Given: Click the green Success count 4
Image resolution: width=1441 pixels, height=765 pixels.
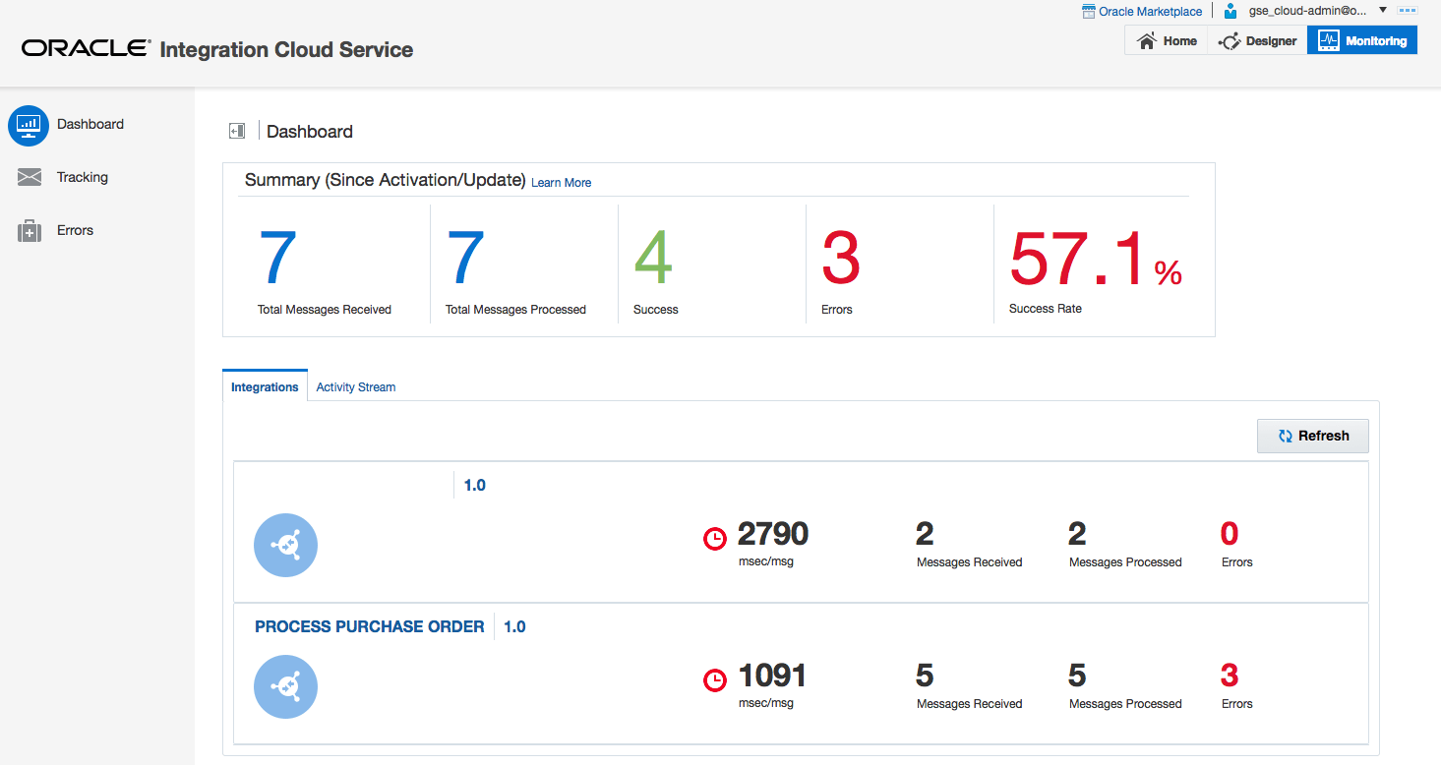Looking at the screenshot, I should (653, 258).
